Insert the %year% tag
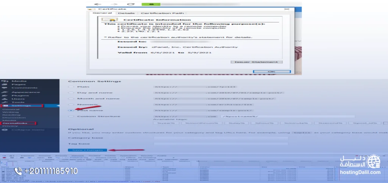 point(166,123)
